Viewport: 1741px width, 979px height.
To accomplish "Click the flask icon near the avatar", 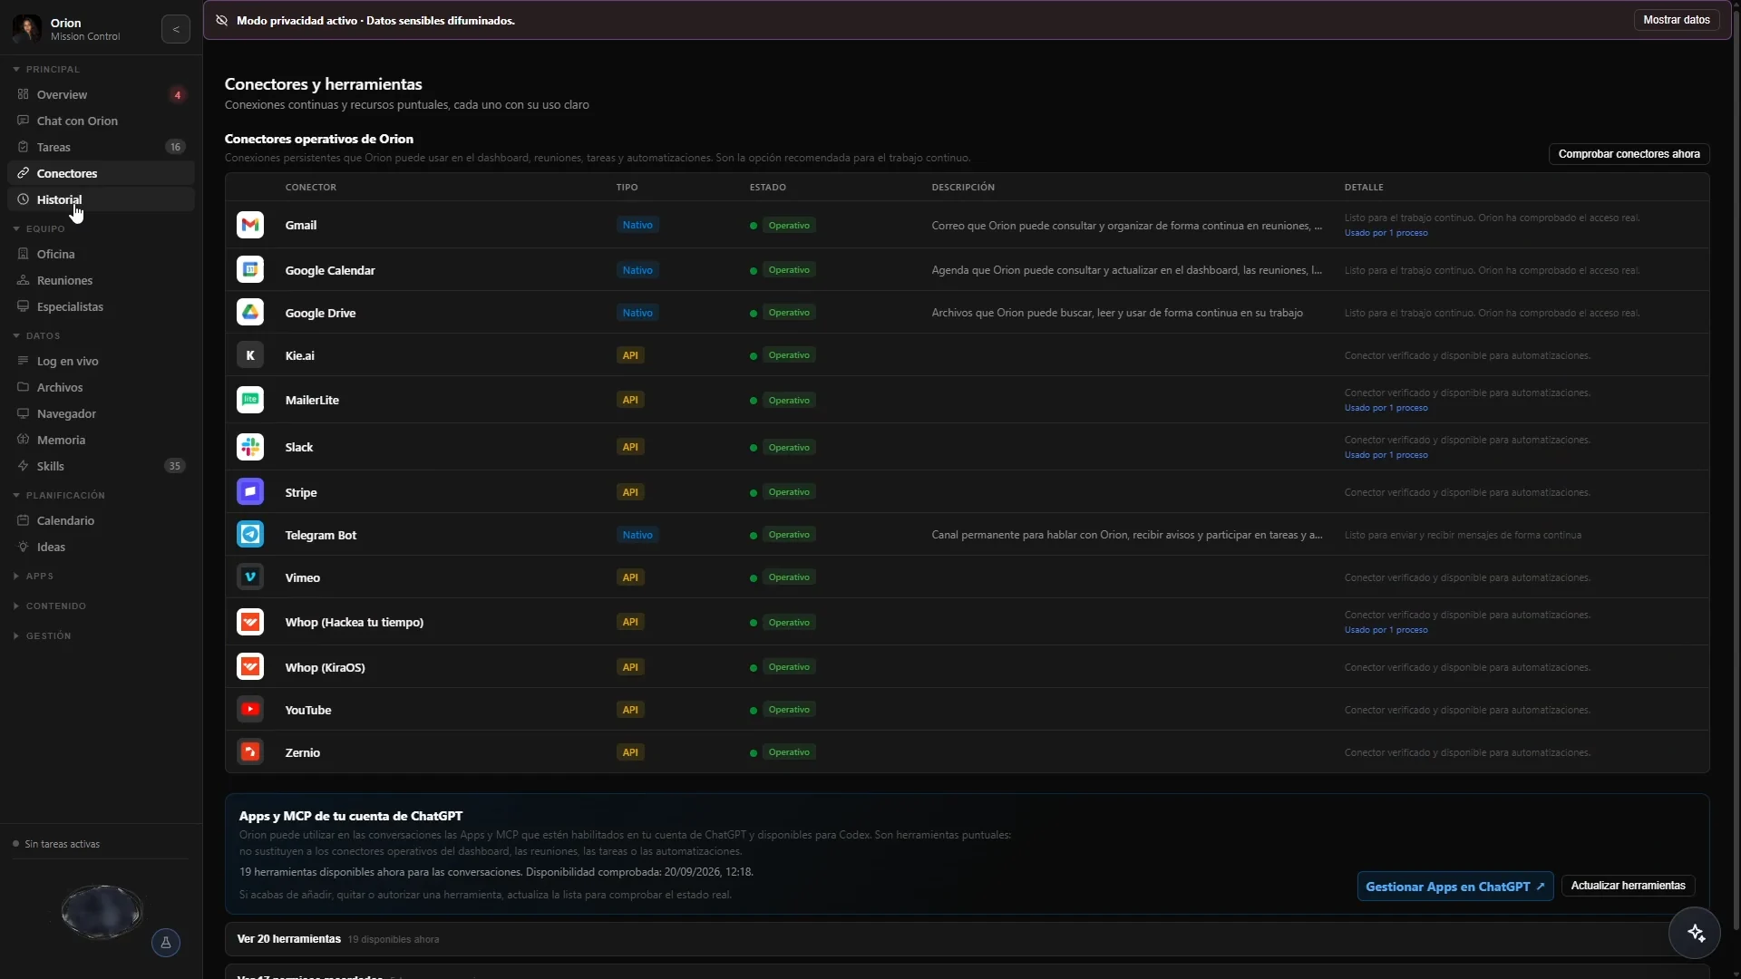I will pyautogui.click(x=166, y=943).
